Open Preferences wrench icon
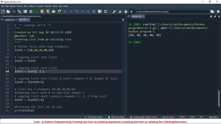 tap(114, 11)
